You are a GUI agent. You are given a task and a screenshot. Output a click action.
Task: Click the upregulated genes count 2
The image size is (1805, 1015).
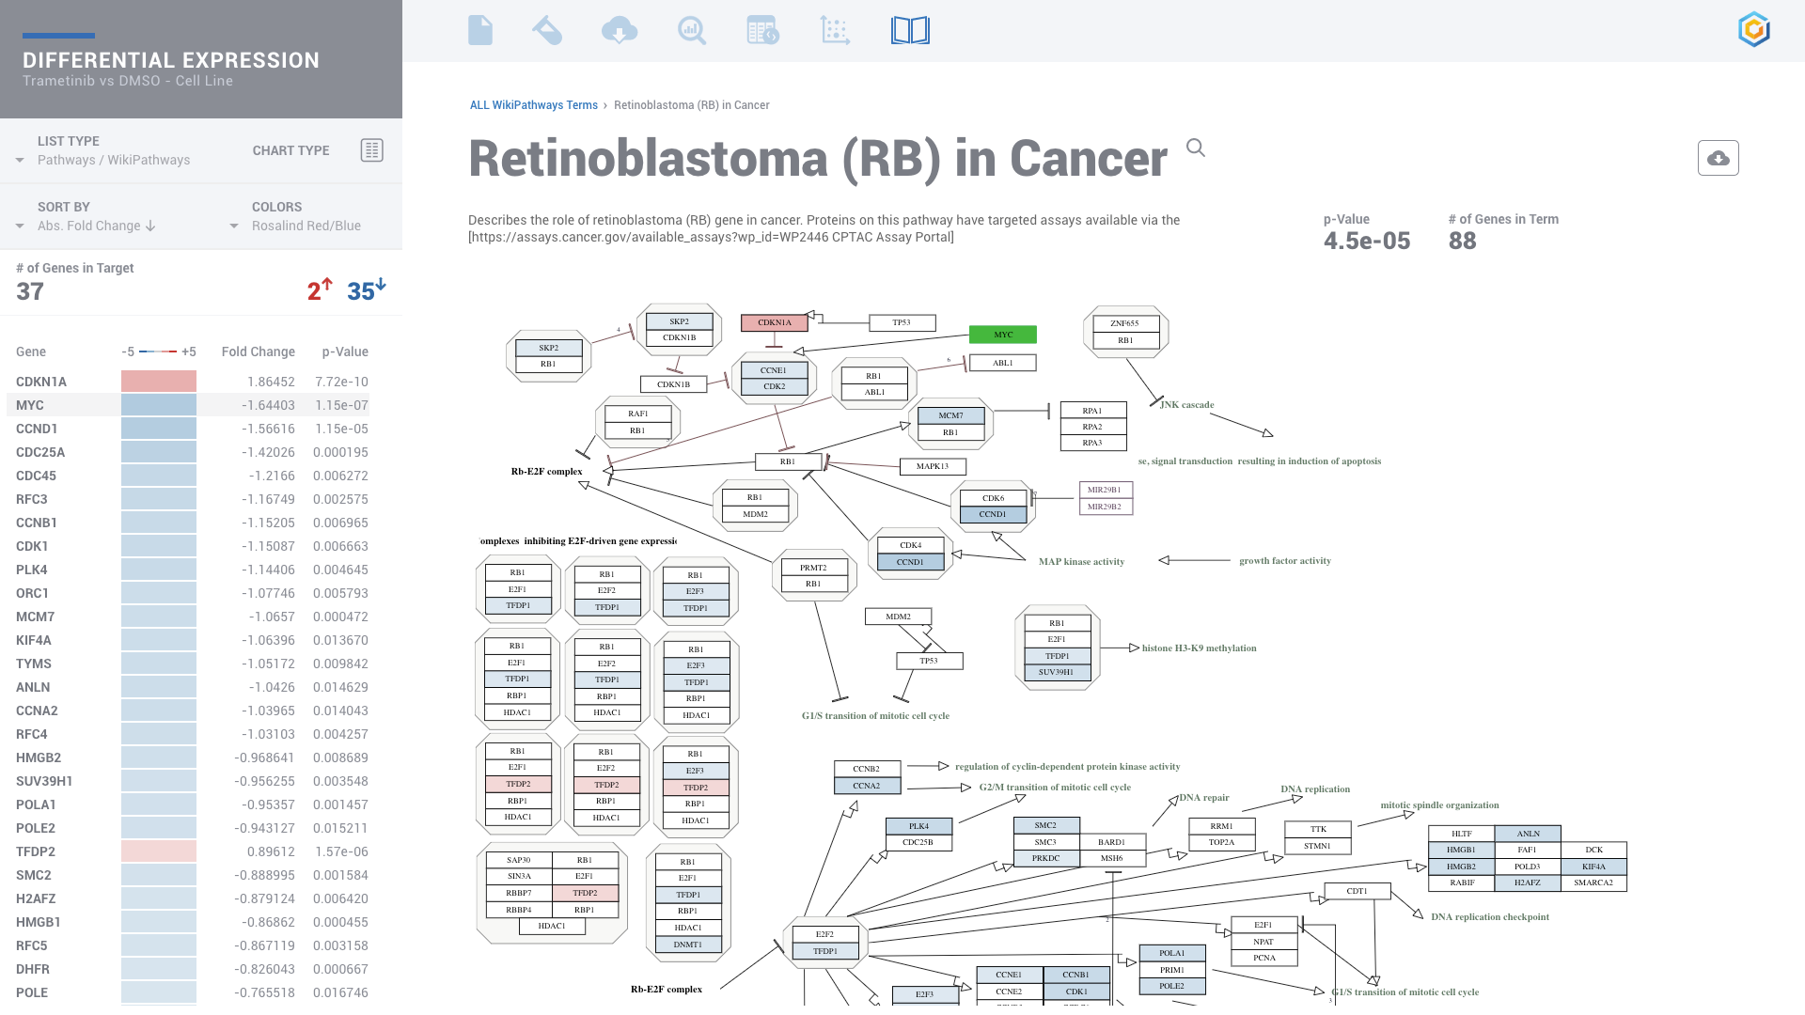pyautogui.click(x=320, y=289)
